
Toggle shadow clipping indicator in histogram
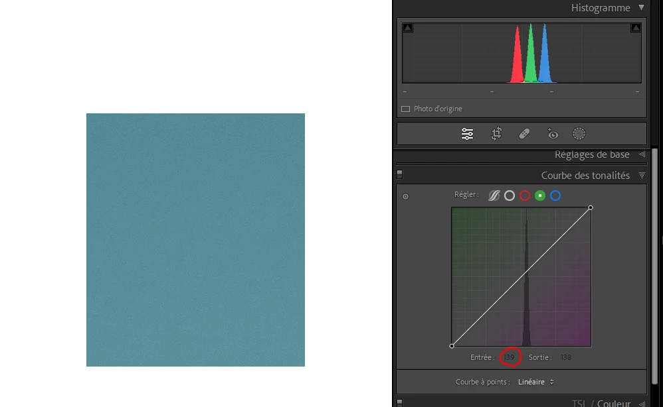(408, 28)
